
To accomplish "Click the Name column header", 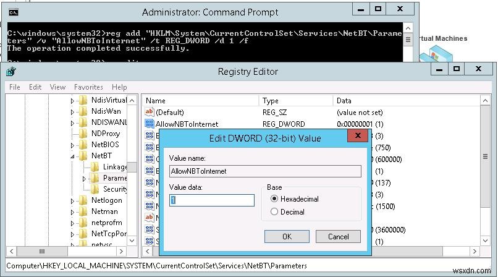I will pos(200,101).
